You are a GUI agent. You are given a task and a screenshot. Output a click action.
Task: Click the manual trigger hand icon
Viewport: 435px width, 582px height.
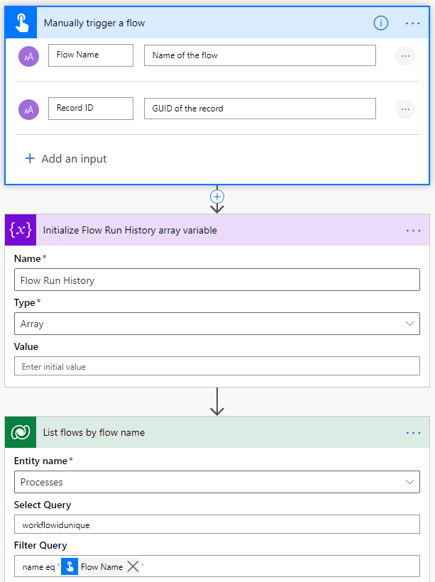coord(20,23)
